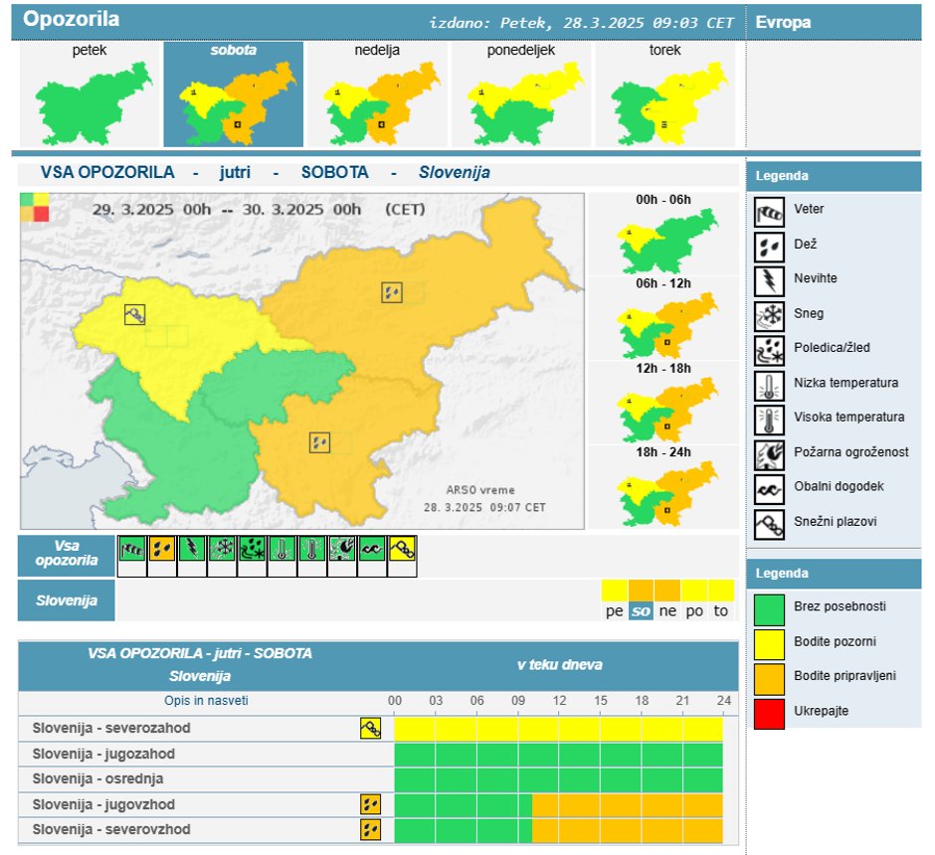
Task: Switch to the torek forecast day
Action: coord(664,95)
